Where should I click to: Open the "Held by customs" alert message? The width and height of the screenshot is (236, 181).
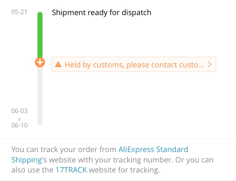tap(134, 65)
